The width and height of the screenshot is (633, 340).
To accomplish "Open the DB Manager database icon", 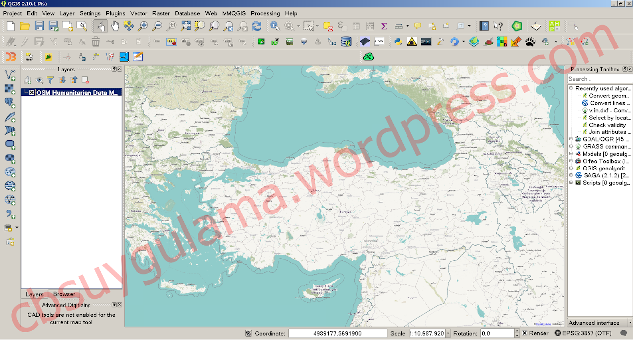I will (x=346, y=42).
